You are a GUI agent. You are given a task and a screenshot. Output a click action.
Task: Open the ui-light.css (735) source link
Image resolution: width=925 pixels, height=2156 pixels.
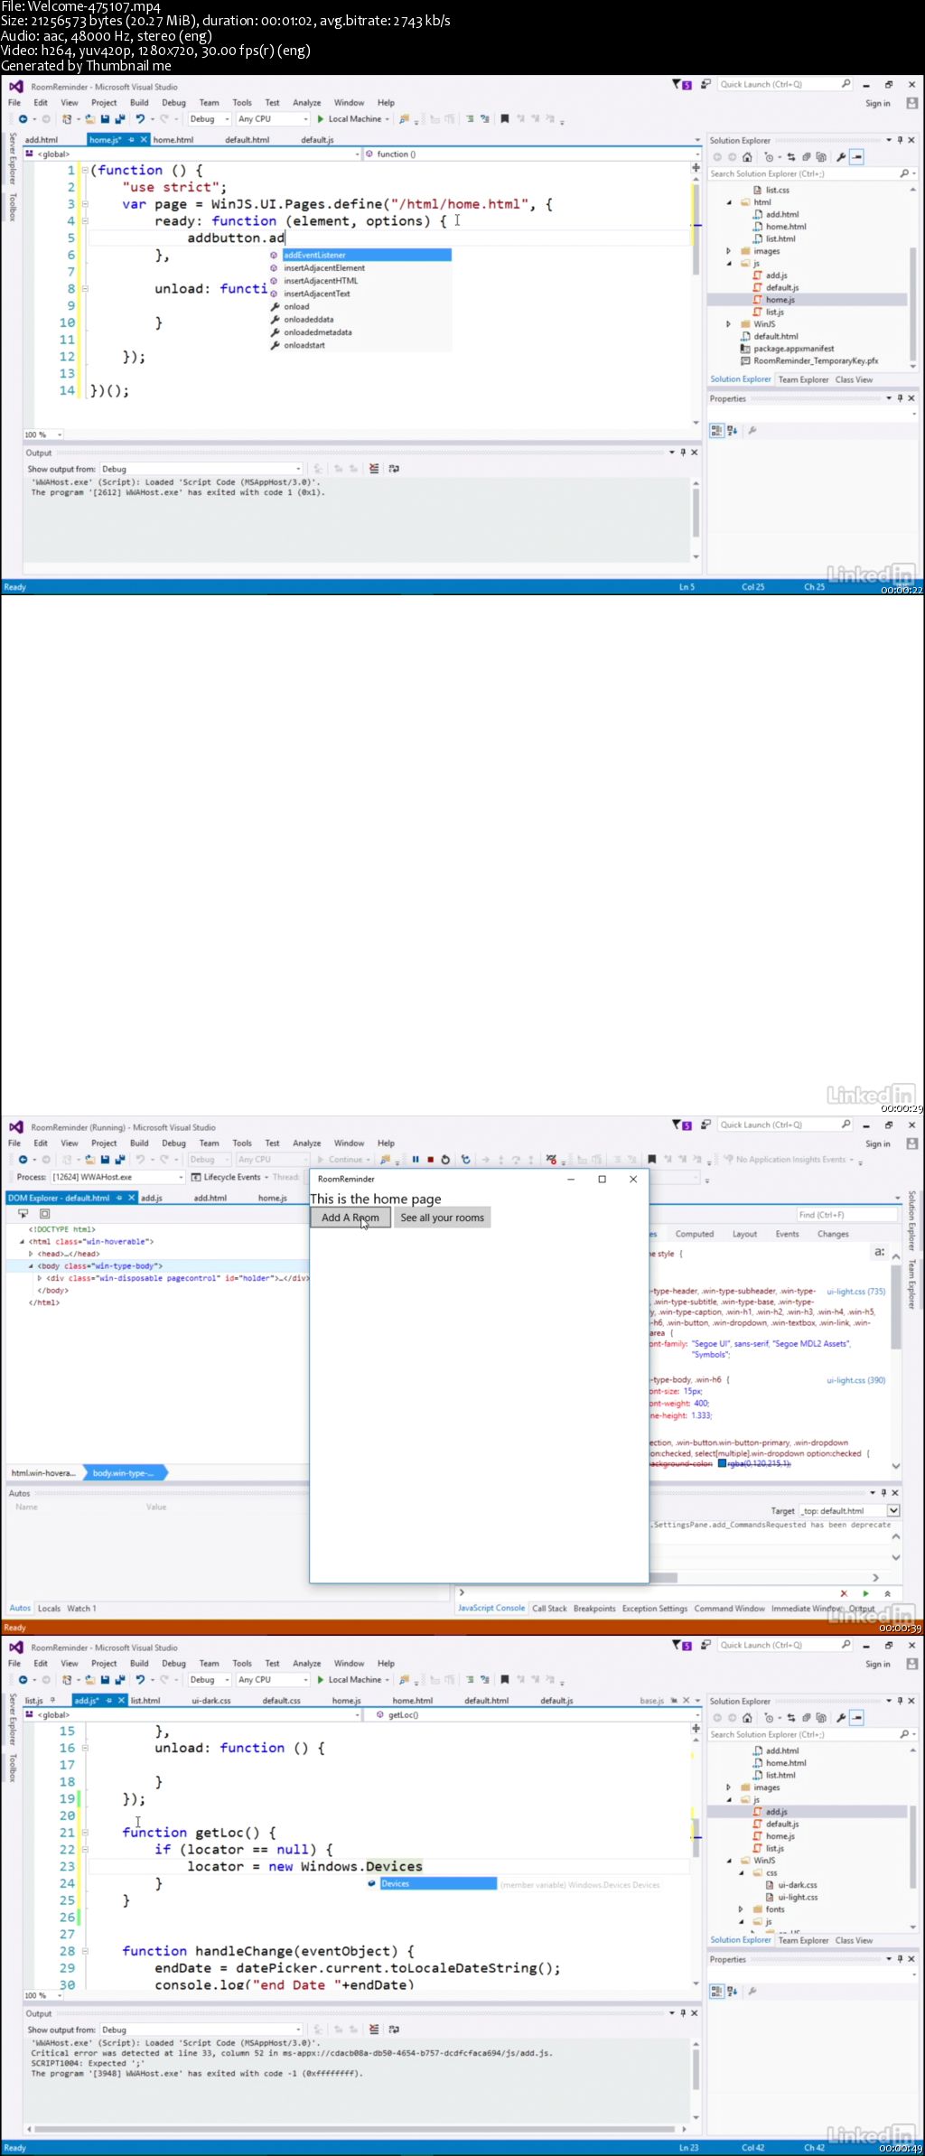point(855,1292)
